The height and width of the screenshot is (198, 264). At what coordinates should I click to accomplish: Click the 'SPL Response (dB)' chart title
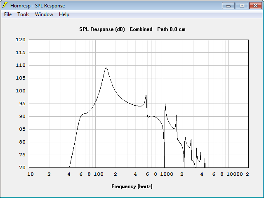coord(102,29)
